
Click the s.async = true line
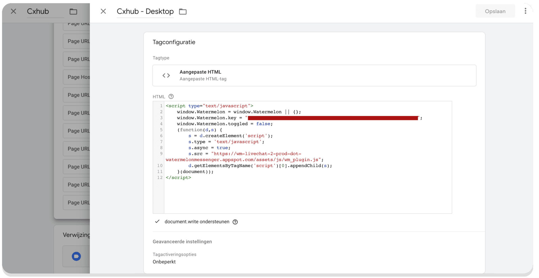(209, 148)
